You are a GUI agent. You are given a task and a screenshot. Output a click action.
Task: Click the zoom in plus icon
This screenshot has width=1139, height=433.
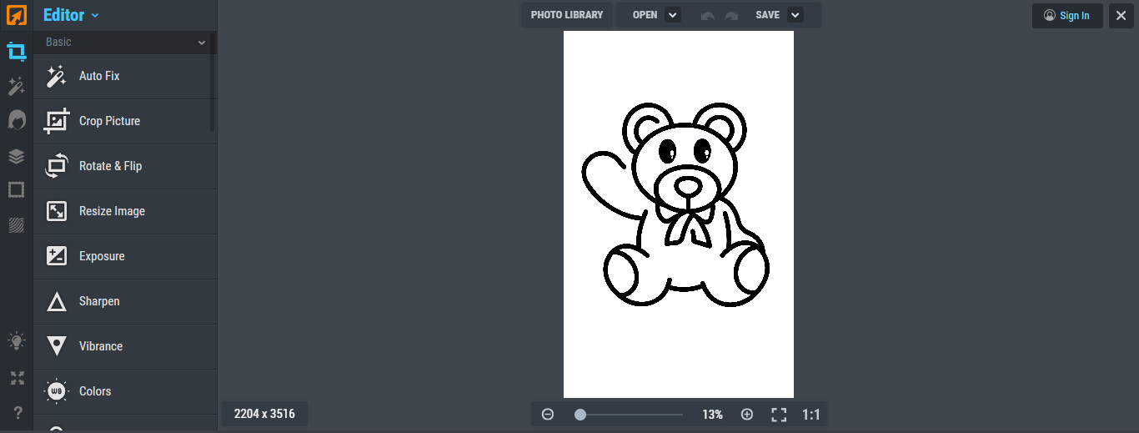tap(747, 414)
